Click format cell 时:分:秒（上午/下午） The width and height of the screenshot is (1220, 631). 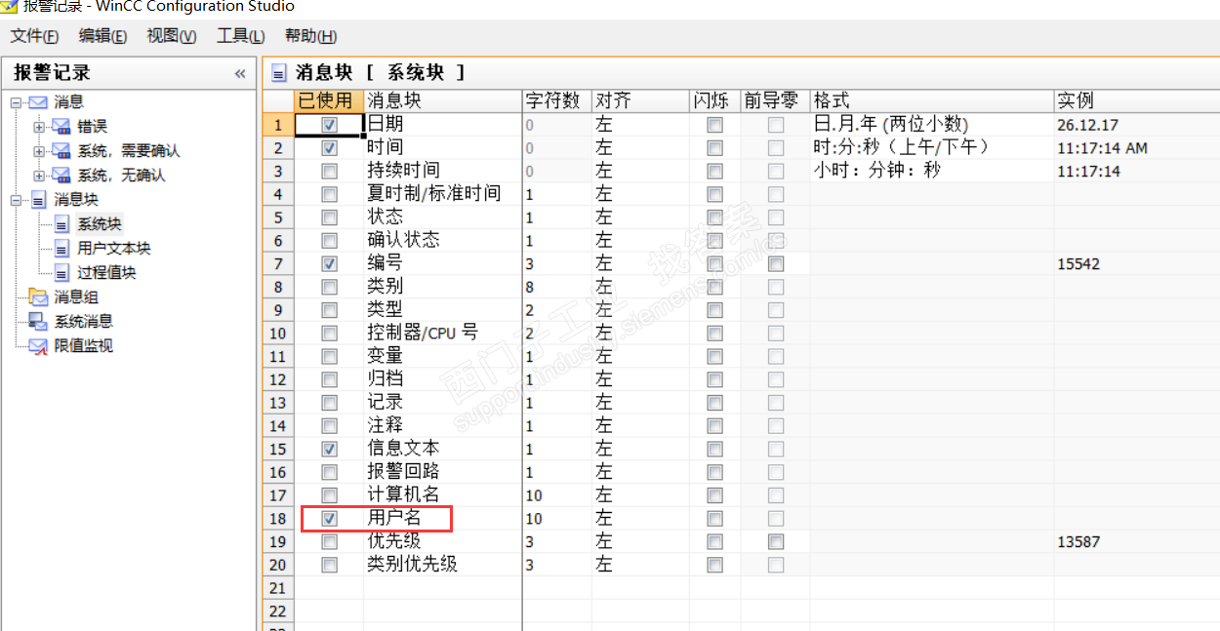[932, 148]
